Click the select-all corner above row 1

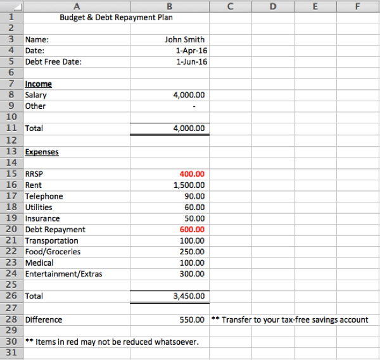(x=11, y=6)
